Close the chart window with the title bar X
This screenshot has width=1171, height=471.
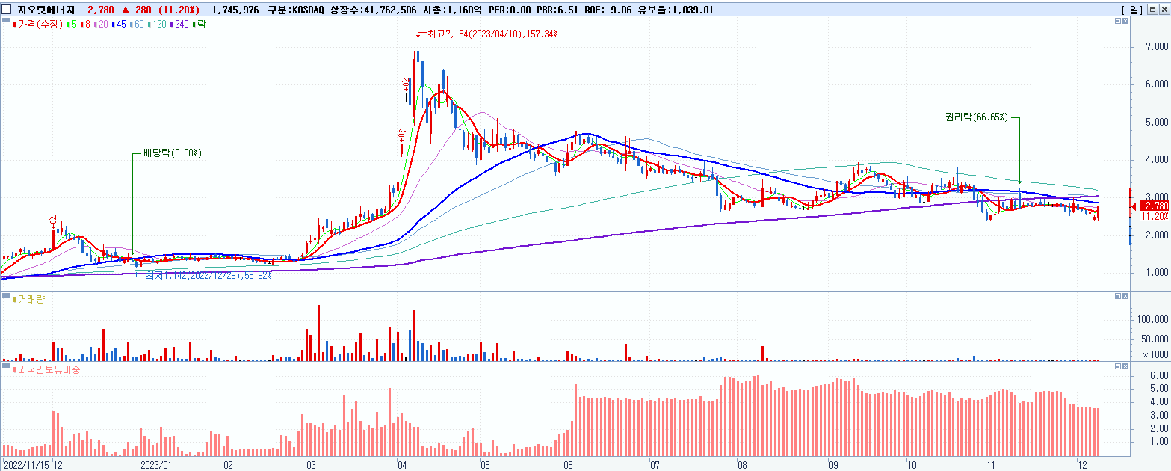tap(1164, 9)
